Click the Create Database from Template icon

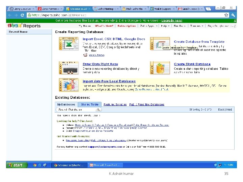pyautogui.click(x=160, y=43)
